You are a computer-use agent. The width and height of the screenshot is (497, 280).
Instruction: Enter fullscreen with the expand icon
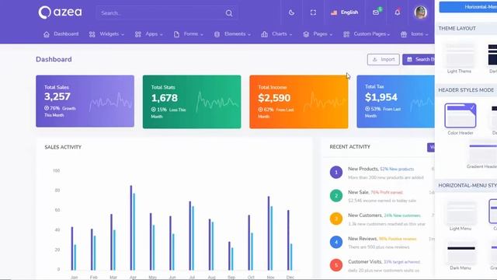point(313,12)
